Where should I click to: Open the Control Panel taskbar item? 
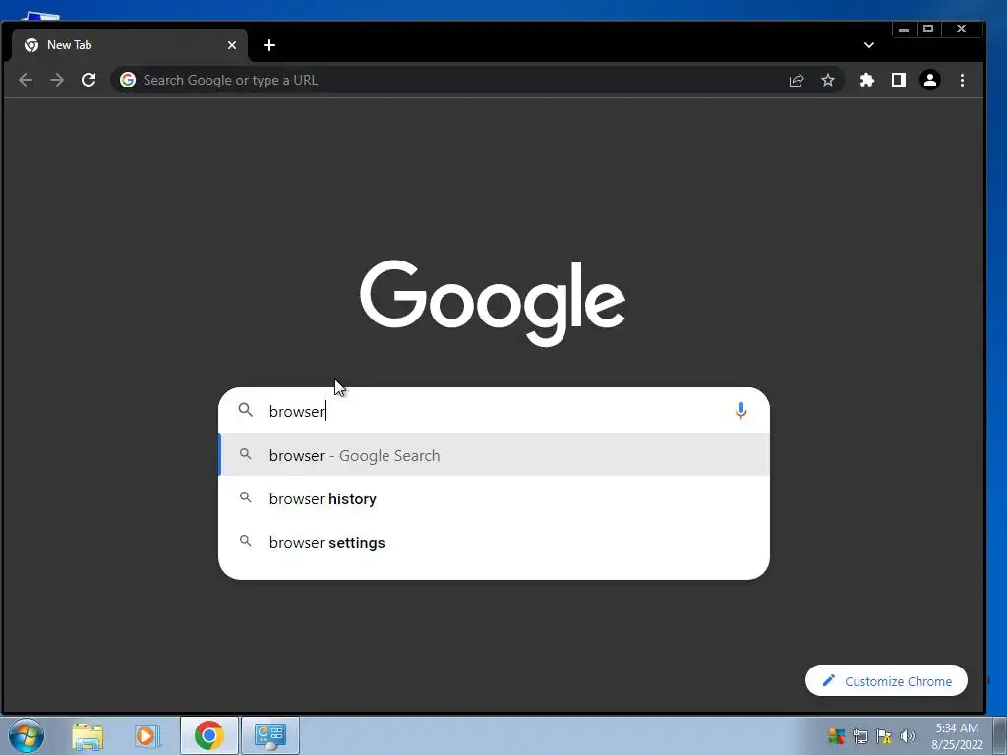[270, 735]
